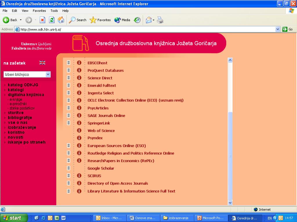Switch to the izobrazevanje folder taskbar button
This screenshot has width=297, height=222.
pyautogui.click(x=177, y=218)
